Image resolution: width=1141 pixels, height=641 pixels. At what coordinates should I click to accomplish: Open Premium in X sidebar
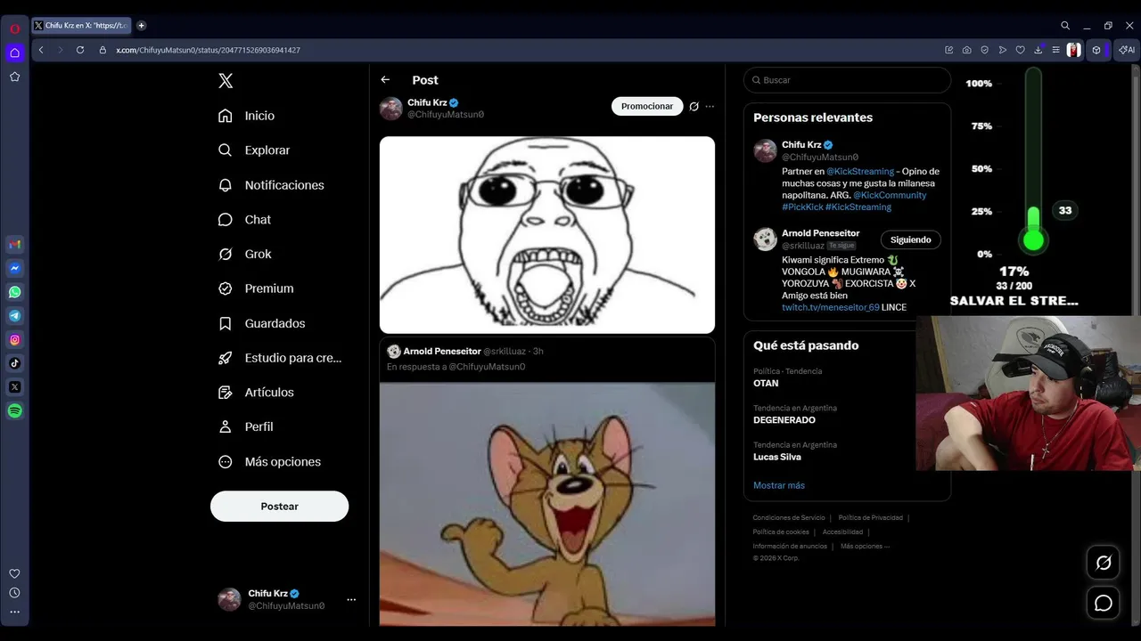coord(256,288)
